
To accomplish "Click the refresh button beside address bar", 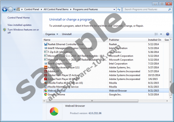I will (119, 9).
